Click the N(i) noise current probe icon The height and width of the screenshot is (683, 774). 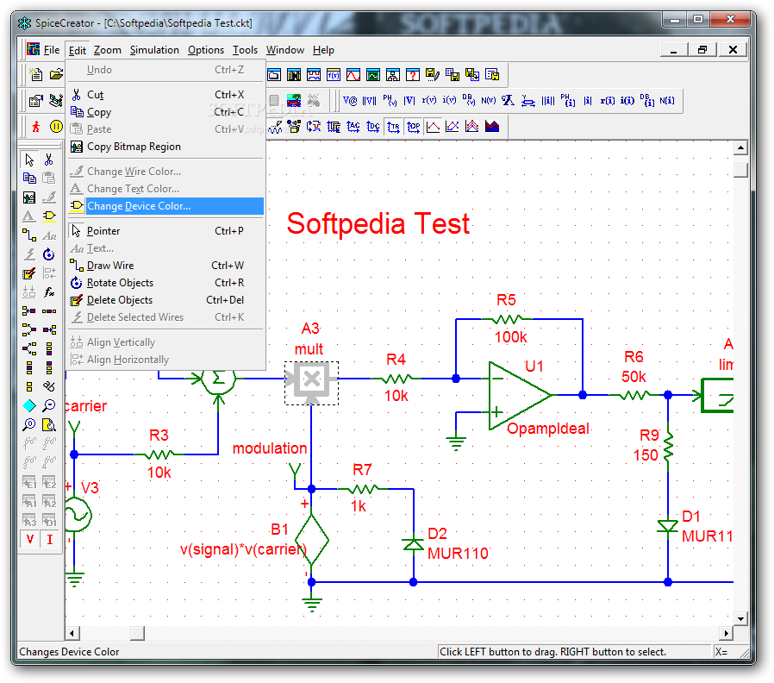(x=667, y=101)
